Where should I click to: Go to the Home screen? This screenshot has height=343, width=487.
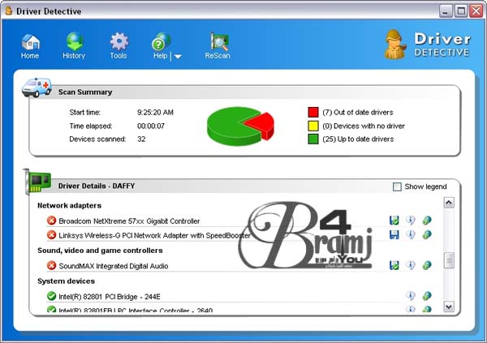tap(30, 45)
